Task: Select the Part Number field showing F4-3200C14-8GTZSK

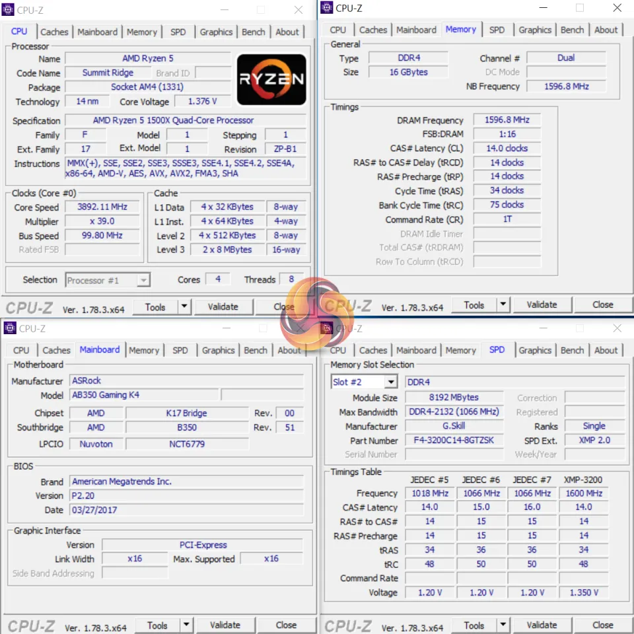Action: pyautogui.click(x=454, y=440)
